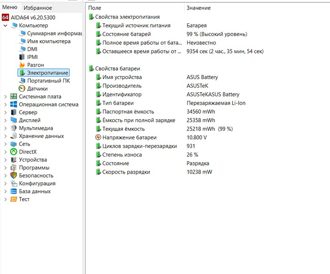Select the Степень износа row

[x=122, y=155]
